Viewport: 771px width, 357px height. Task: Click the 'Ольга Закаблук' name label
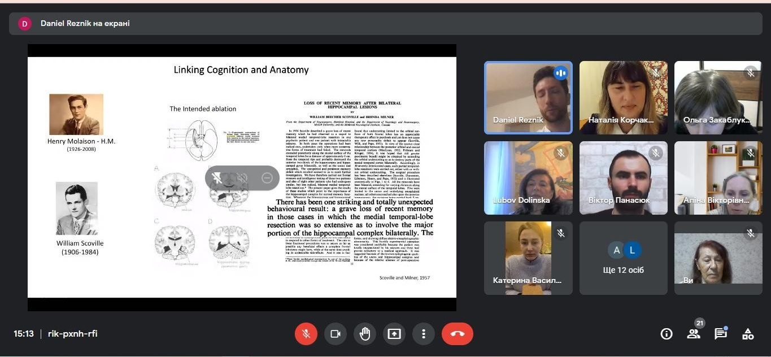[x=717, y=120]
